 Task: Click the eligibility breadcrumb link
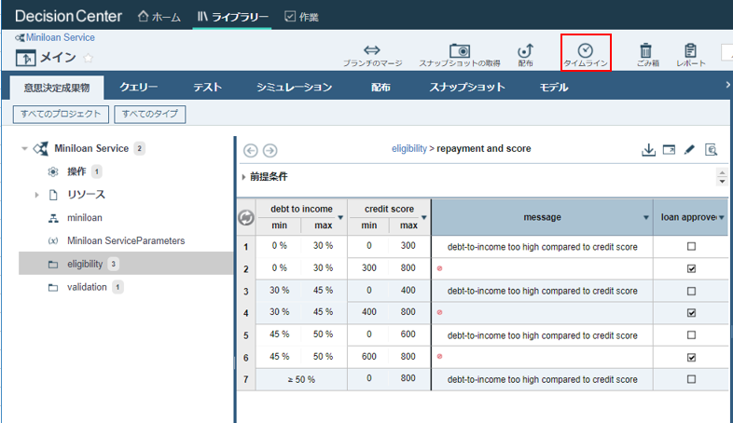(x=409, y=148)
